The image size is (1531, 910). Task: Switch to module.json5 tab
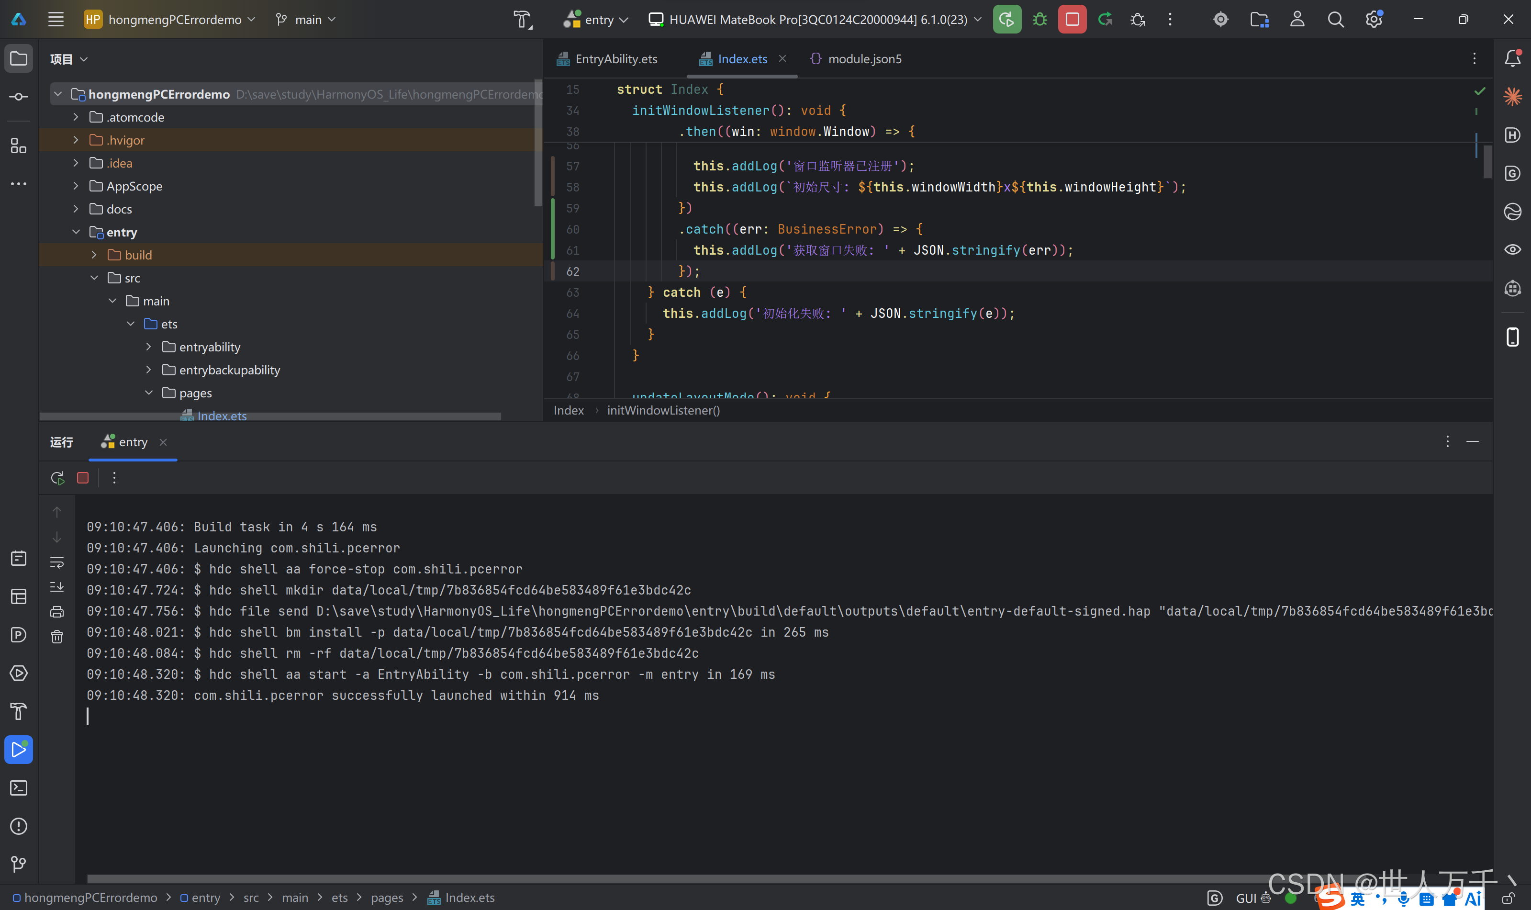tap(856, 59)
